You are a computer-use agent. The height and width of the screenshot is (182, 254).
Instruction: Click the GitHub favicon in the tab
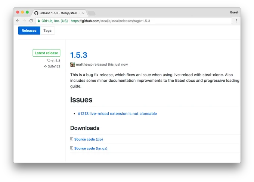coord(36,13)
